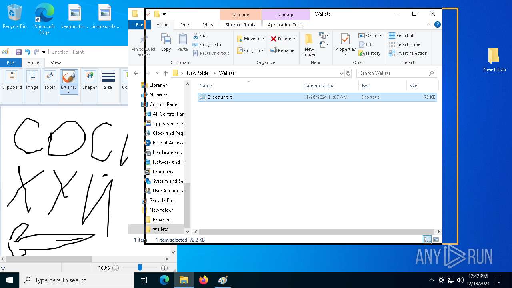Open the View tab in Explorer
Viewport: 512px width, 288px height.
pos(208,25)
